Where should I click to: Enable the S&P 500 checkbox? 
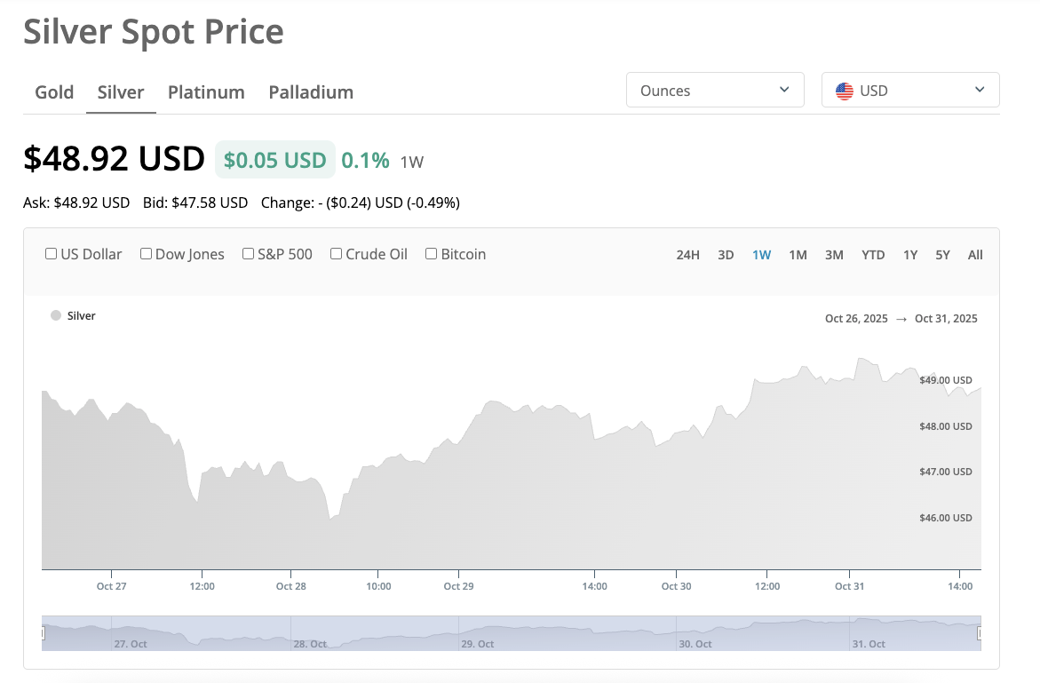[x=249, y=254]
